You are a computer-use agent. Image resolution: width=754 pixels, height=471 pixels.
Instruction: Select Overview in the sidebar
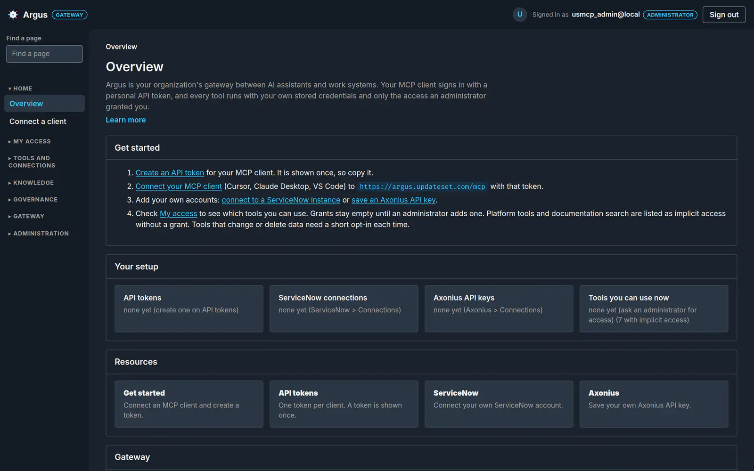click(44, 104)
